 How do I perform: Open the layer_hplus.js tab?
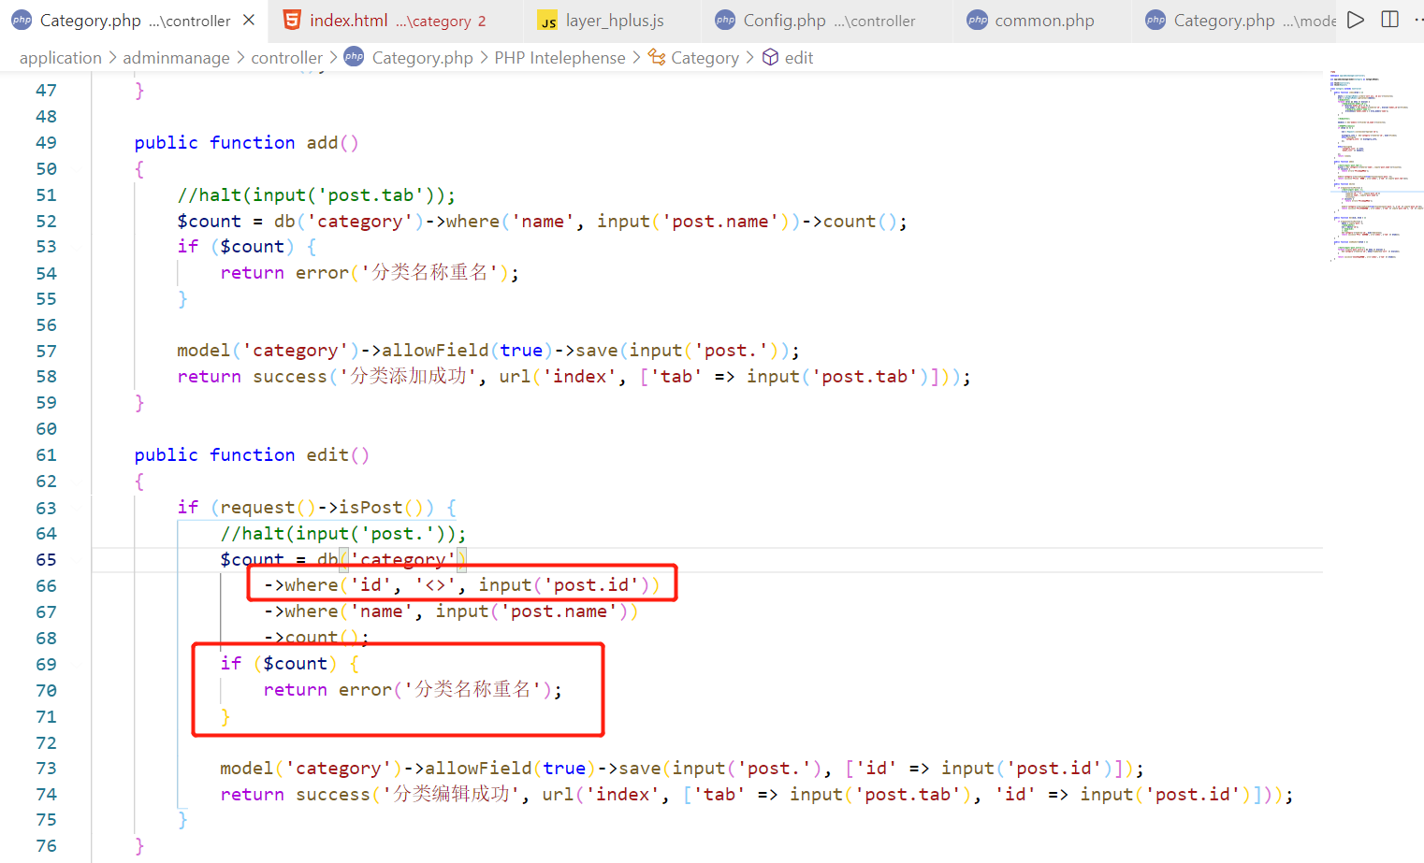coord(614,21)
